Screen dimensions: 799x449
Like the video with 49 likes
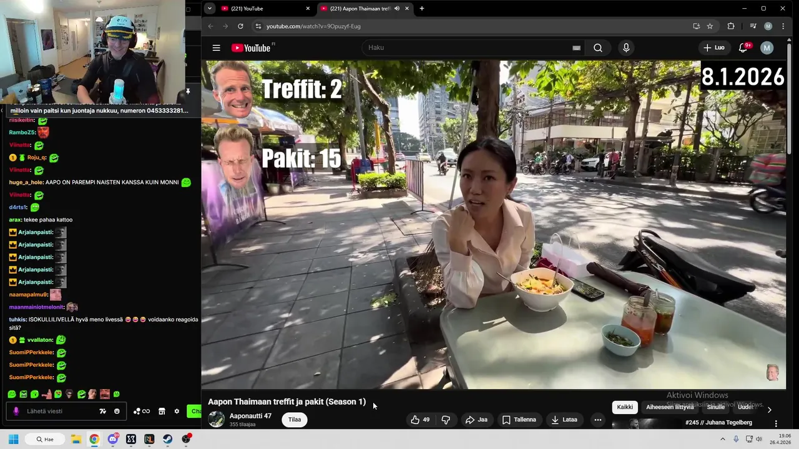coord(420,420)
